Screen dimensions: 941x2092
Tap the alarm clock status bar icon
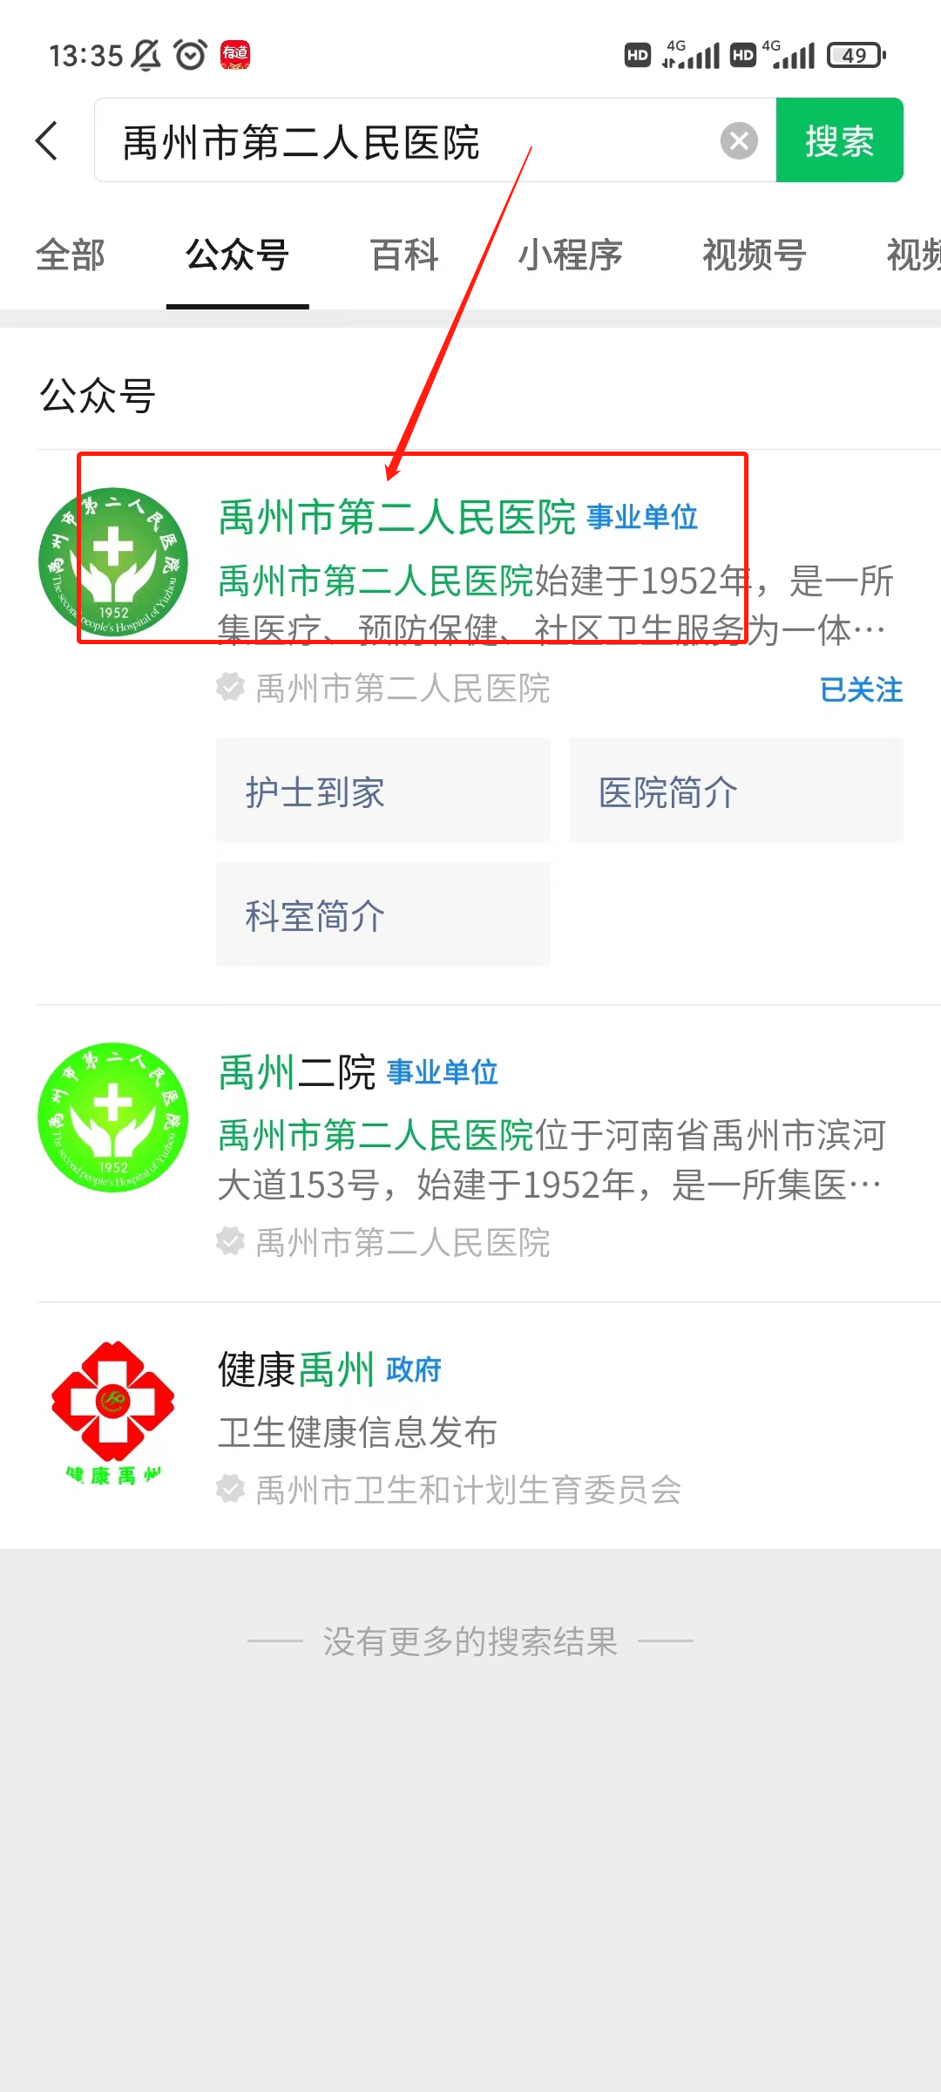point(190,55)
